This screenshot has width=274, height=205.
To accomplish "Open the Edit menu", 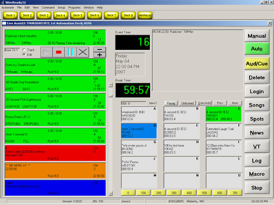I will coord(27,8).
